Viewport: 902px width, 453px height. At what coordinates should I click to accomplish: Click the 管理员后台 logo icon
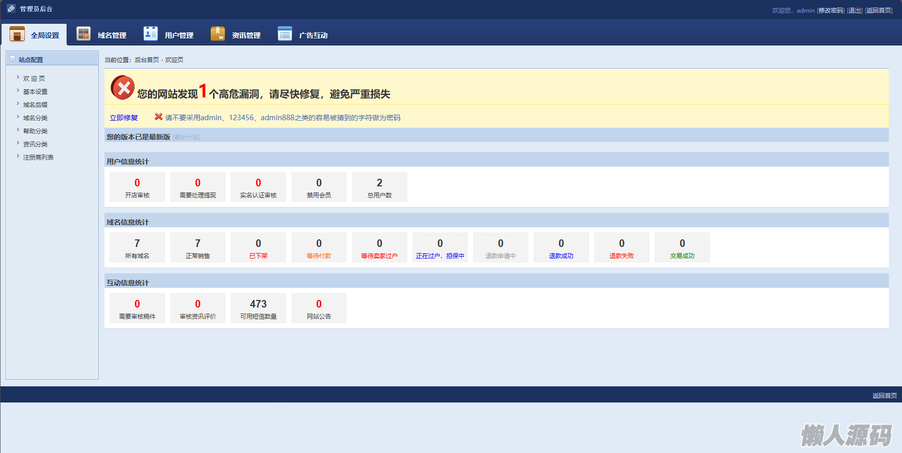[x=11, y=9]
